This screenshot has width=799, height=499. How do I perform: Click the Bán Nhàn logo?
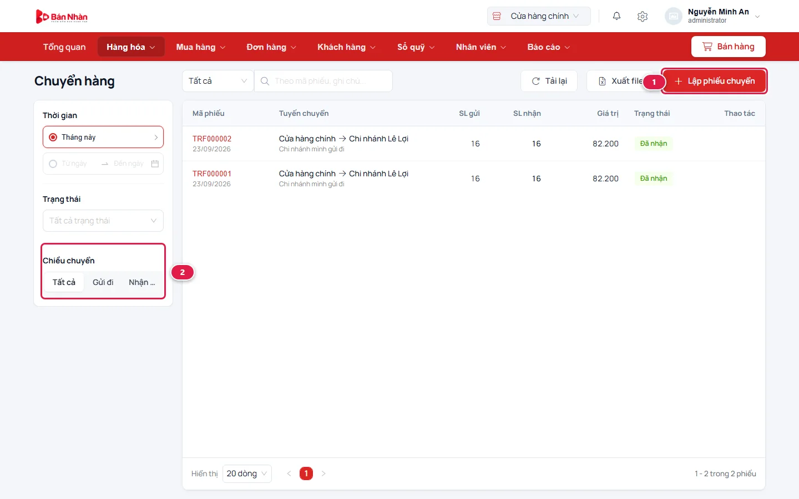[62, 17]
